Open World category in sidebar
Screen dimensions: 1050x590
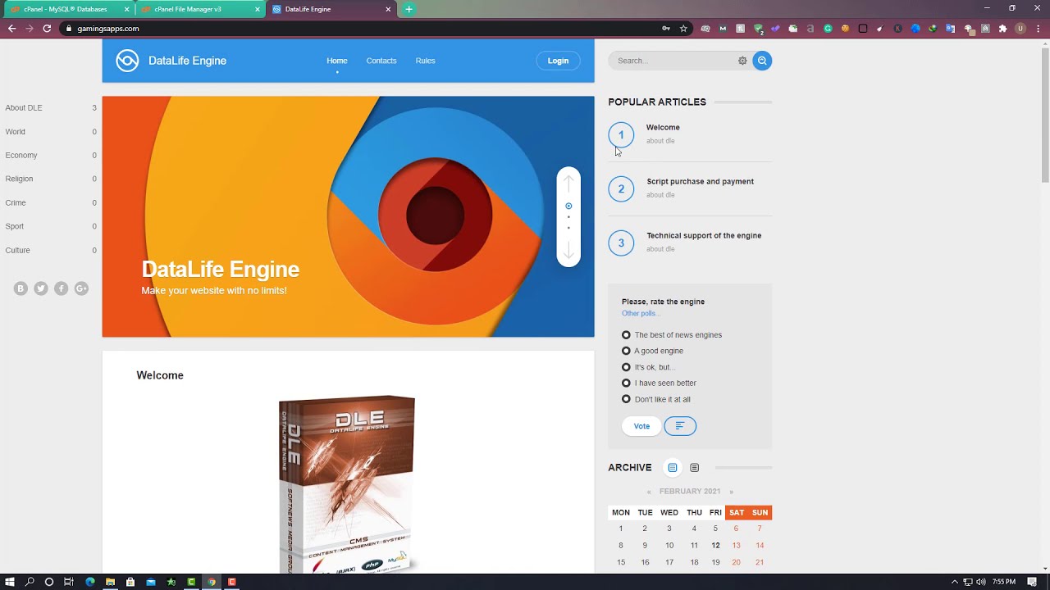(x=16, y=131)
